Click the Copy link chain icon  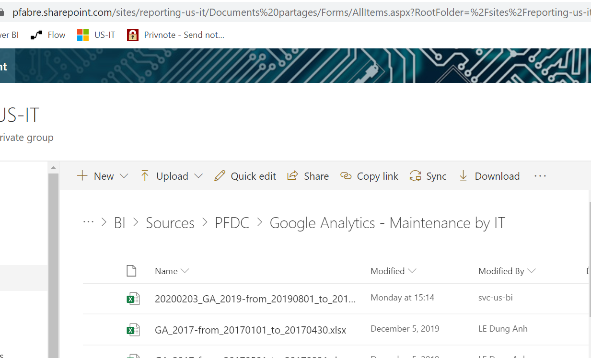[x=346, y=176]
